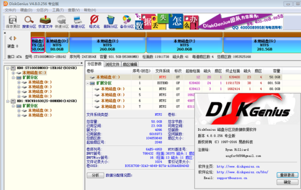The height and width of the screenshot is (190, 301).
Task: Select 本地磁盘(F:) row in partition table
Action: [x=140, y=100]
